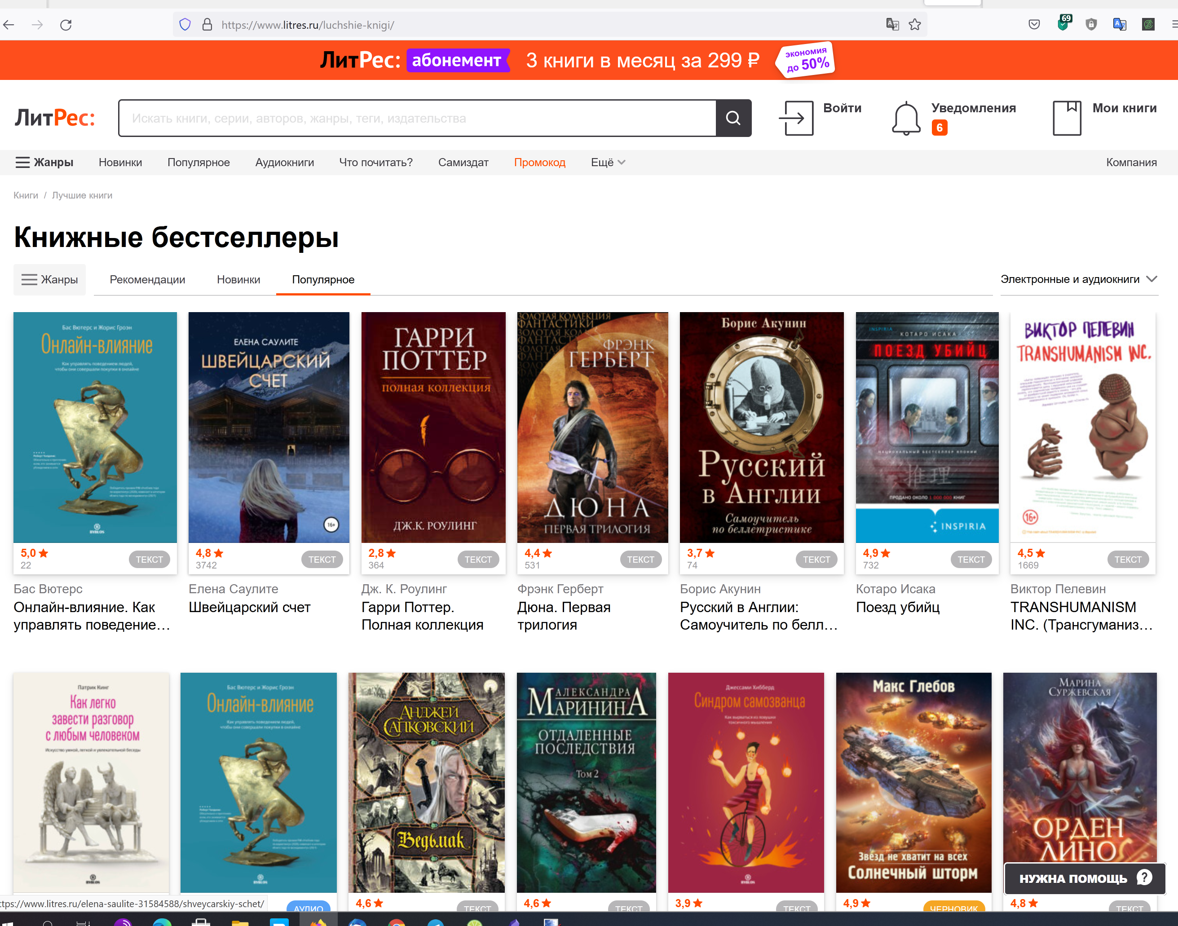Viewport: 1178px width, 926px height.
Task: Click the page translate icon in address bar
Action: click(892, 24)
